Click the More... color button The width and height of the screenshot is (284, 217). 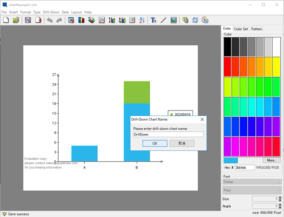[x=271, y=160]
